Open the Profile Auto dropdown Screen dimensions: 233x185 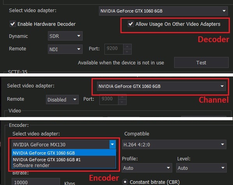click(x=147, y=168)
